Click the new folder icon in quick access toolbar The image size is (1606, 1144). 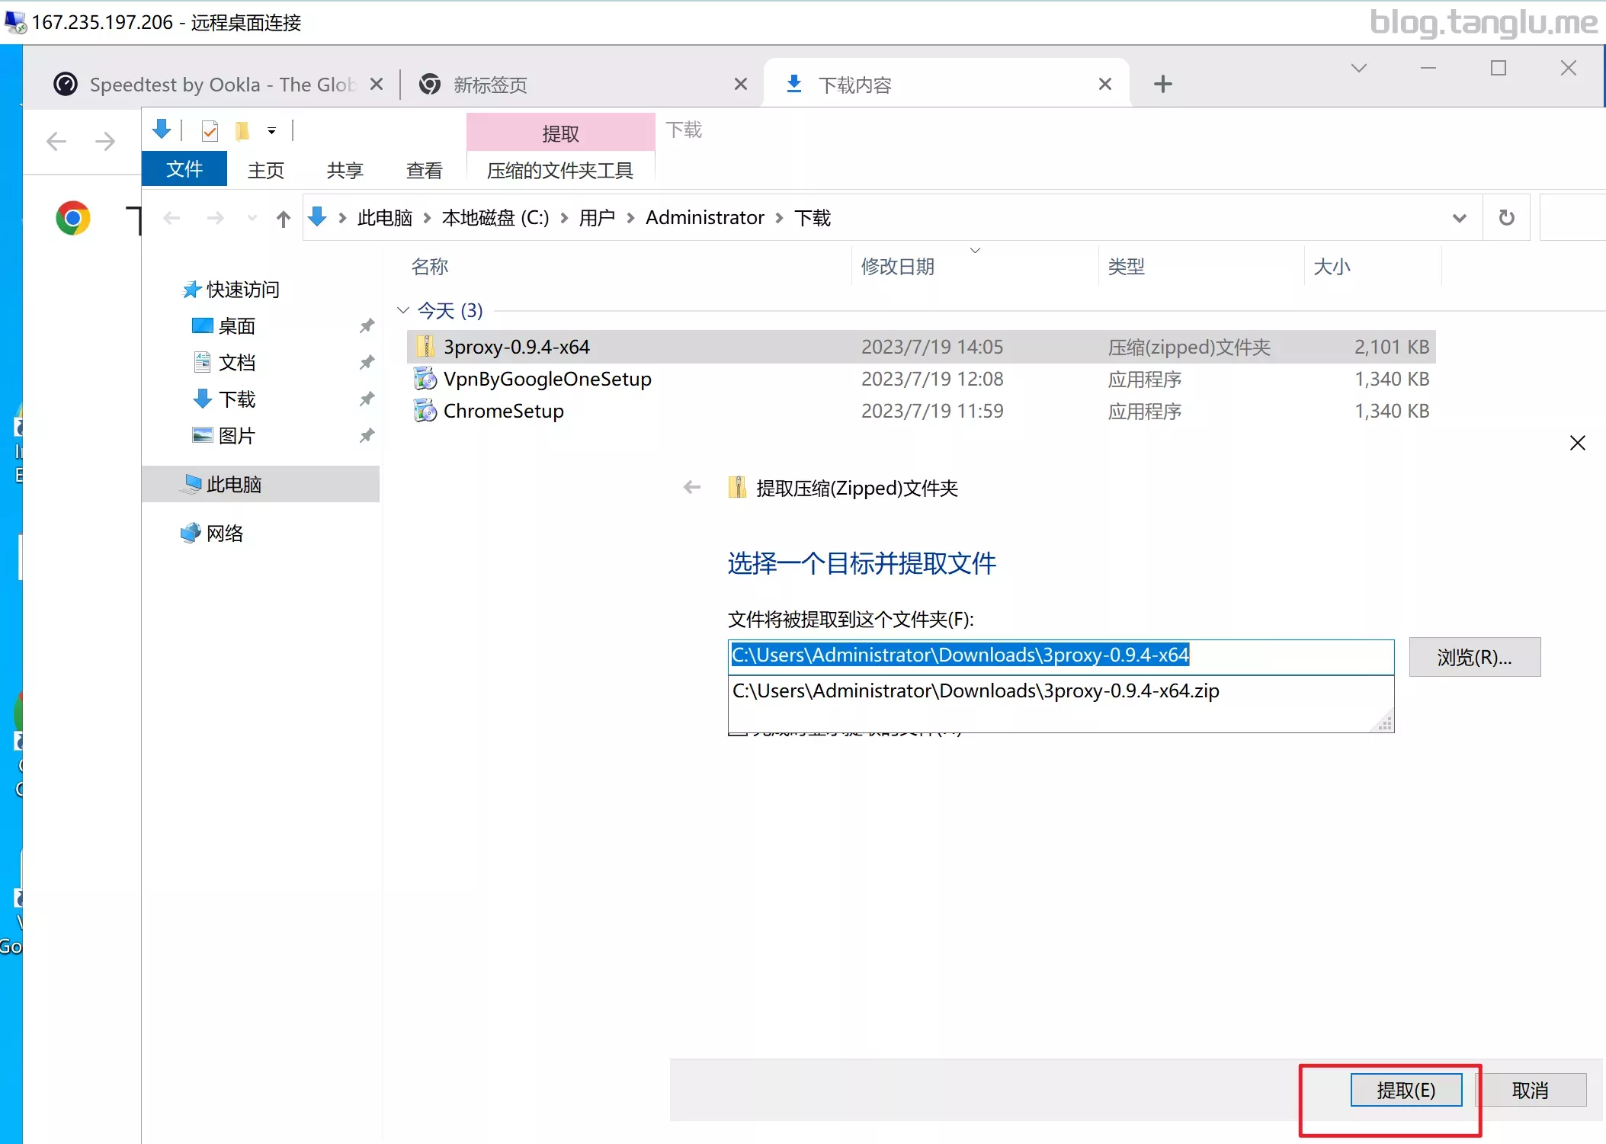point(242,131)
